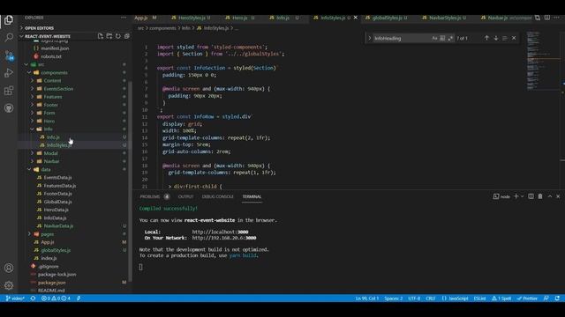
Task: Expand the Features folder
Action: point(53,97)
